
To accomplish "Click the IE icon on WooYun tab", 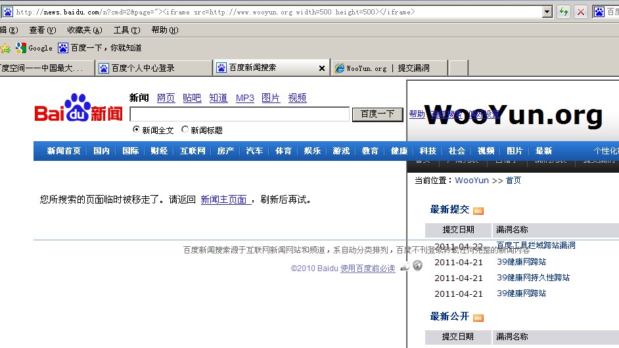I will 339,68.
